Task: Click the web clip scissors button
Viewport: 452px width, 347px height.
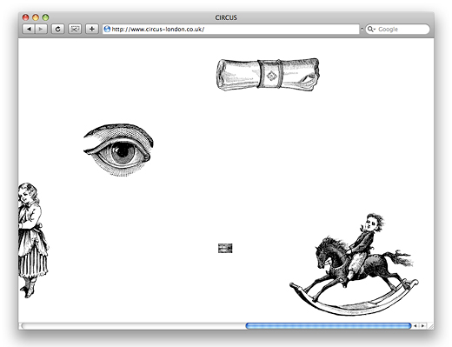Action: (75, 29)
